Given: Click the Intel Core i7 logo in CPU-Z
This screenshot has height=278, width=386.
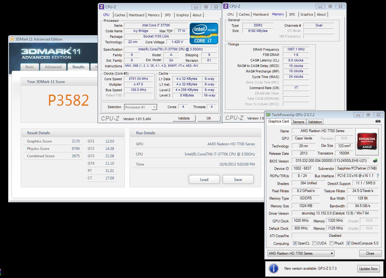Looking at the screenshot, I should tap(204, 33).
